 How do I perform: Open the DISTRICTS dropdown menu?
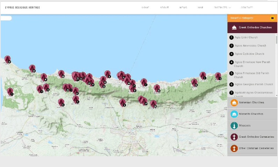tap(222, 8)
